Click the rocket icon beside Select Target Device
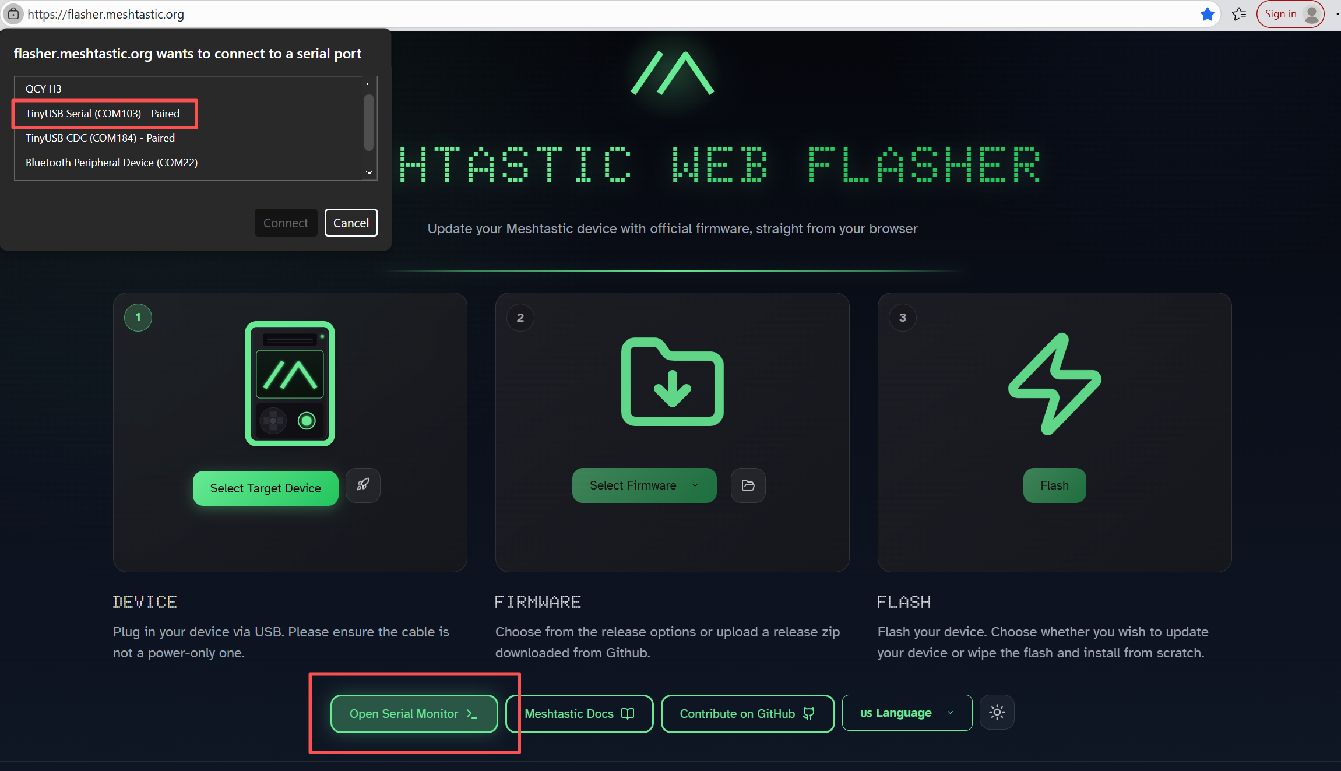The image size is (1341, 771). (x=362, y=485)
